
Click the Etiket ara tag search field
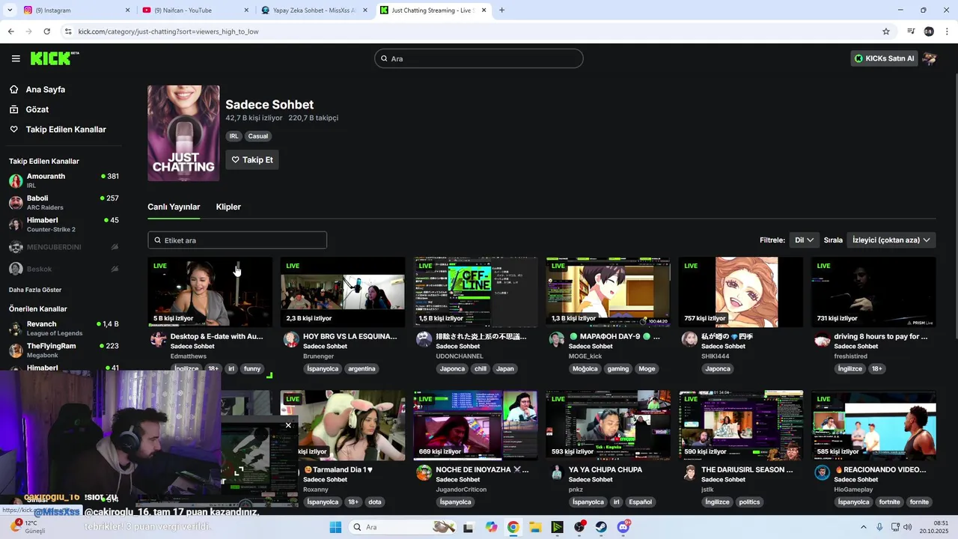[x=237, y=240]
